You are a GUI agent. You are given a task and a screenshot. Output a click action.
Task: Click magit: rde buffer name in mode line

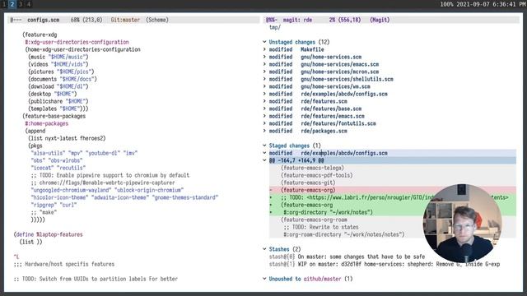click(297, 20)
